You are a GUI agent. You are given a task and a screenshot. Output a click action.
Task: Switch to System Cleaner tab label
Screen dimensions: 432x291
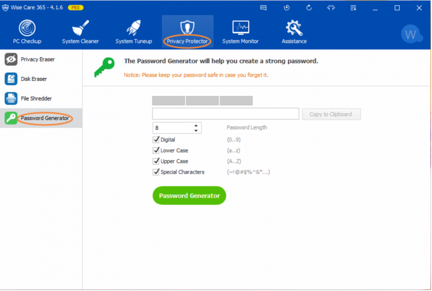(80, 42)
